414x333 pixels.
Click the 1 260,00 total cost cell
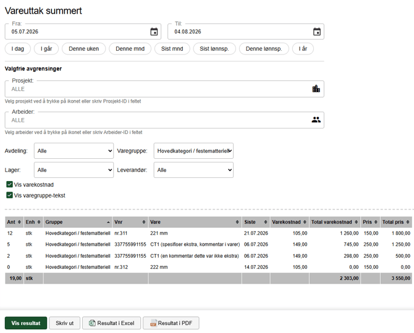[349, 233]
